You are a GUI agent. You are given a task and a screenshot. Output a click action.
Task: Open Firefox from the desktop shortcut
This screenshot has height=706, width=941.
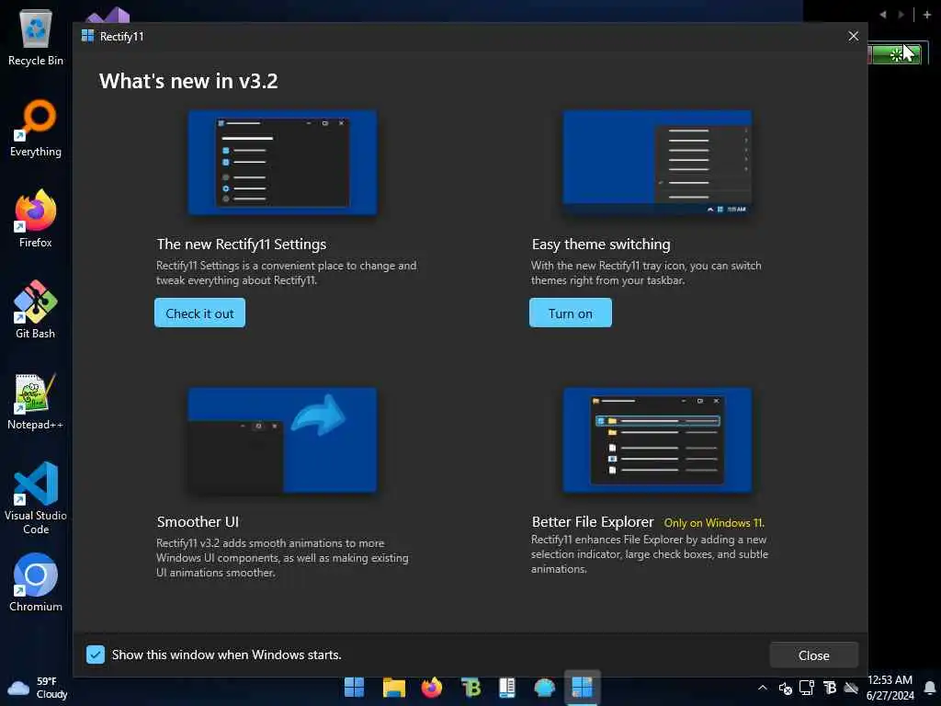click(x=36, y=219)
